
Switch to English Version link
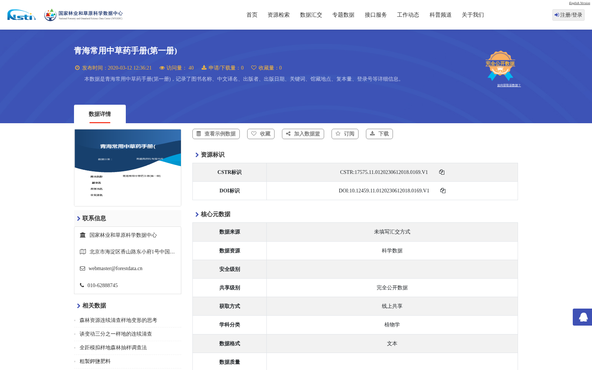click(579, 3)
